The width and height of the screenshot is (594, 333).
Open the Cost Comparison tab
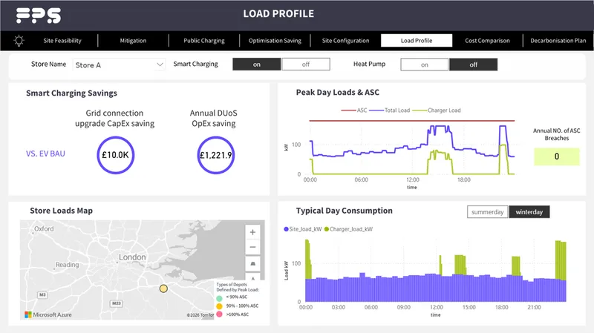pyautogui.click(x=487, y=41)
